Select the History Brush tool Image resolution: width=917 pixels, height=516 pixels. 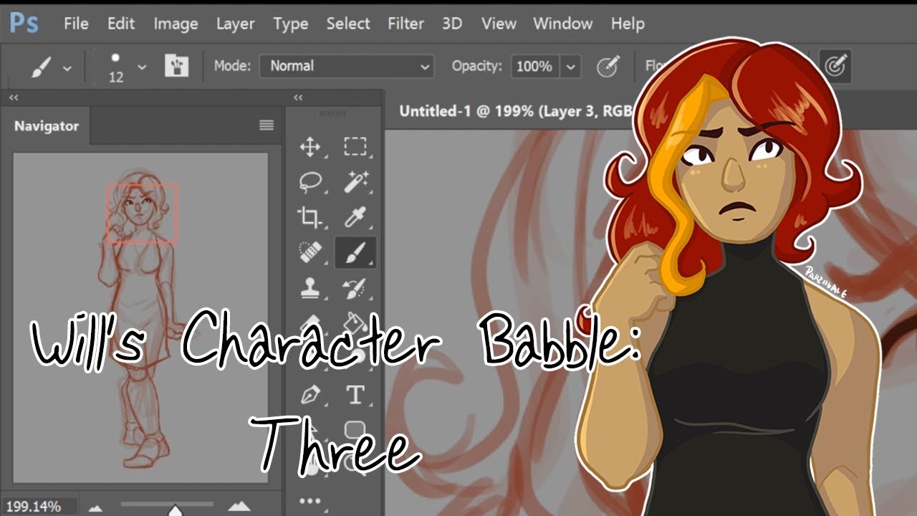(355, 289)
